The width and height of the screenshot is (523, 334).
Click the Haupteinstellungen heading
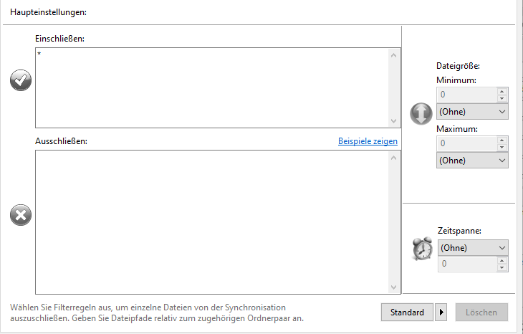49,12
